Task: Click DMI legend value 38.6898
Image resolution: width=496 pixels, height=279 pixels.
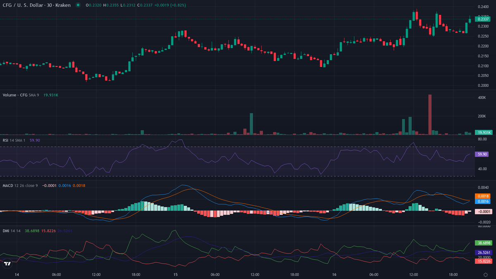Action: 32,231
